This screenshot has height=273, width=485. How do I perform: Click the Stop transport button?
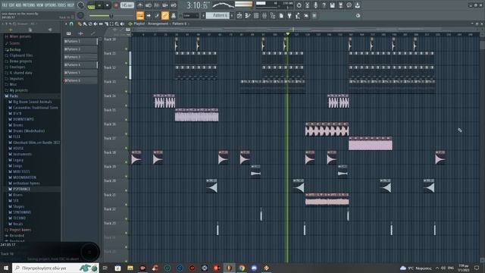pyautogui.click(x=108, y=5)
